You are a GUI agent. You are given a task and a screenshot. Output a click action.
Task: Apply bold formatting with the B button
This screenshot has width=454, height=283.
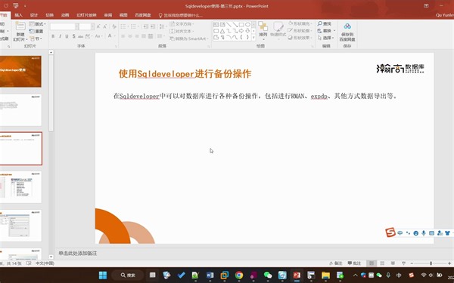click(53, 36)
